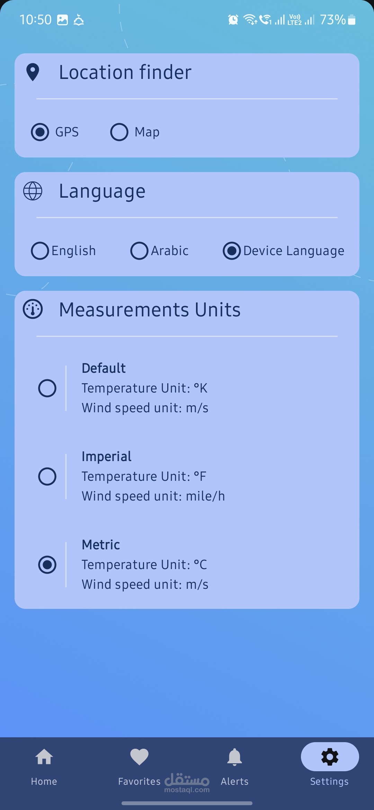This screenshot has height=810, width=374.
Task: Tap the battery status icon
Action: pos(351,20)
